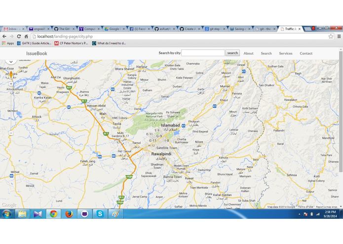The width and height of the screenshot is (343, 244).
Task: Close the Gmail Inbox tab
Action: click(23, 29)
